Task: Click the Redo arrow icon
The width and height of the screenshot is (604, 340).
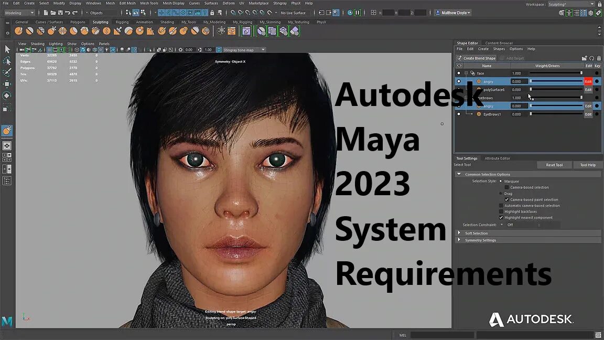Action: pos(75,13)
